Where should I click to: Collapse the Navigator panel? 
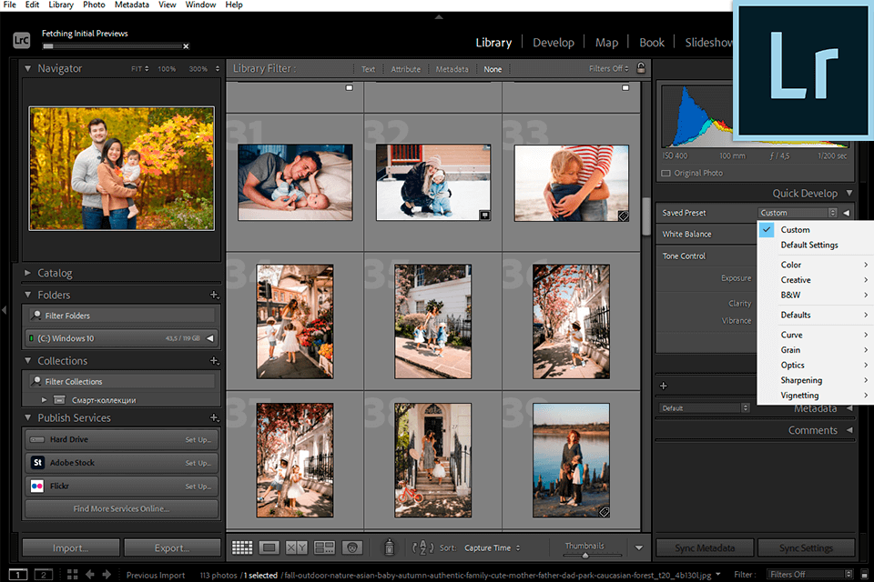pos(27,68)
